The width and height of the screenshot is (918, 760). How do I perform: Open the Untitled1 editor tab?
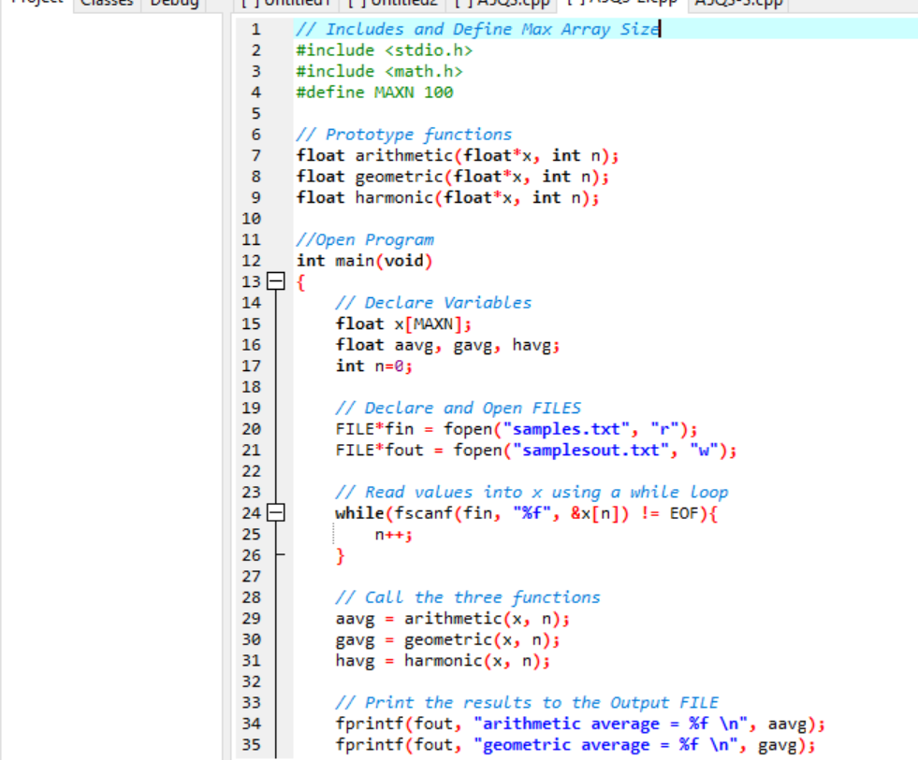point(286,3)
